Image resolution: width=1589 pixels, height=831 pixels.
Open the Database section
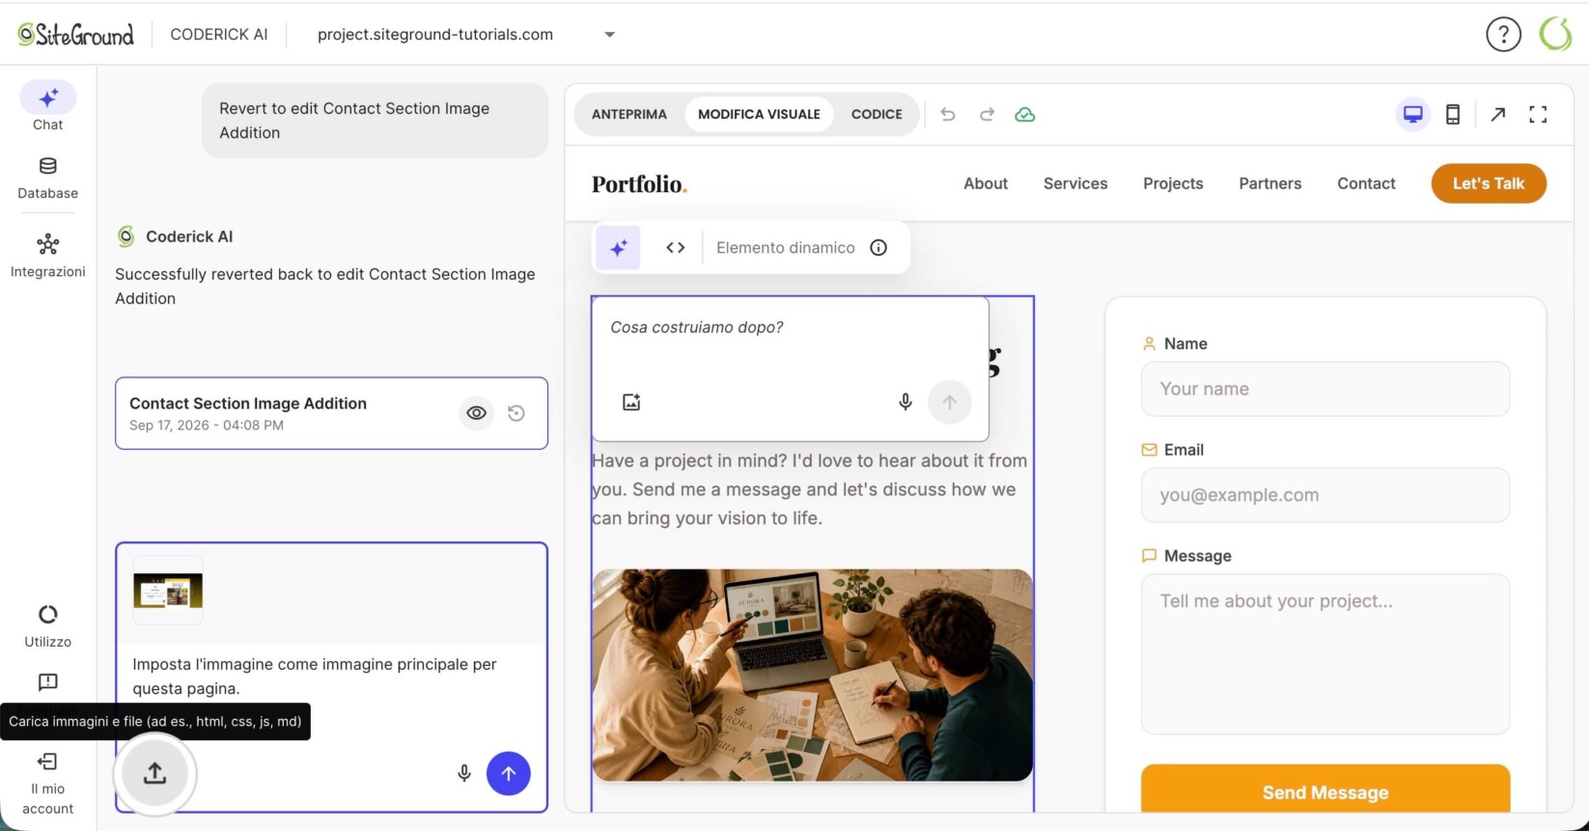pos(47,178)
